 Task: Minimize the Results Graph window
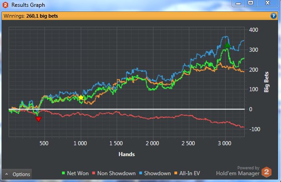[238, 3]
